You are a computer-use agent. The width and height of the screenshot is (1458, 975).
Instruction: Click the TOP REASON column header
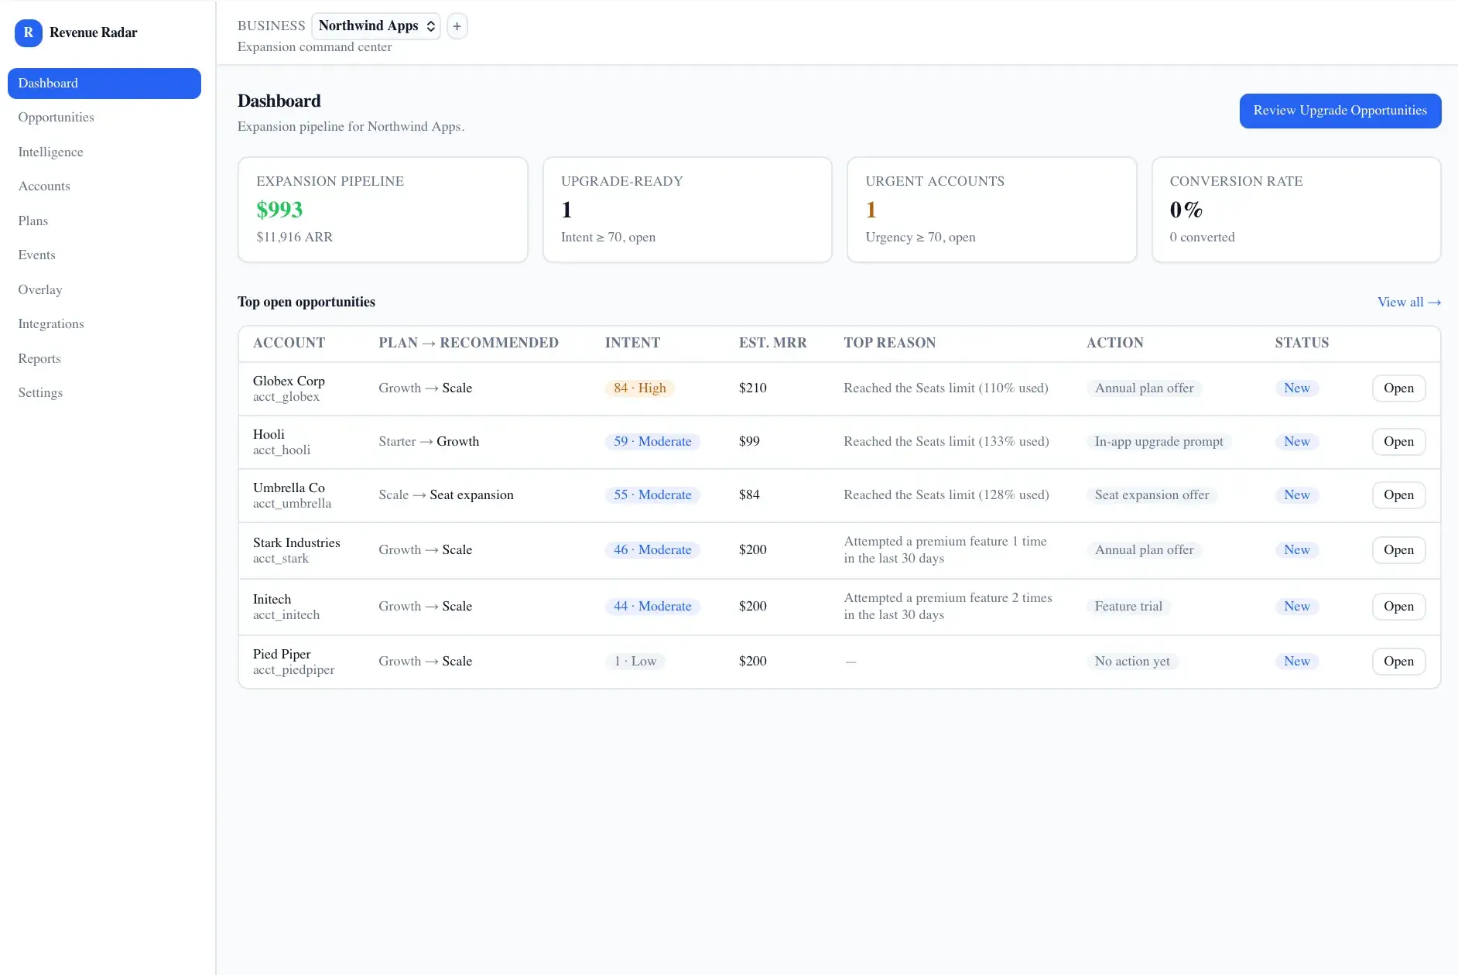[x=889, y=344]
